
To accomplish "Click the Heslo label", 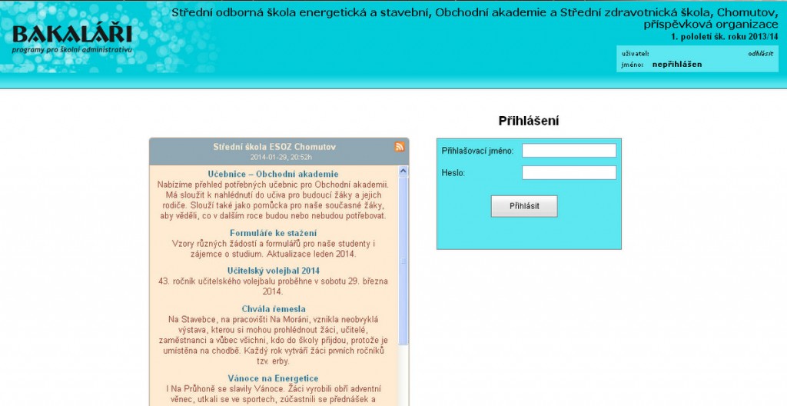I will pyautogui.click(x=453, y=173).
